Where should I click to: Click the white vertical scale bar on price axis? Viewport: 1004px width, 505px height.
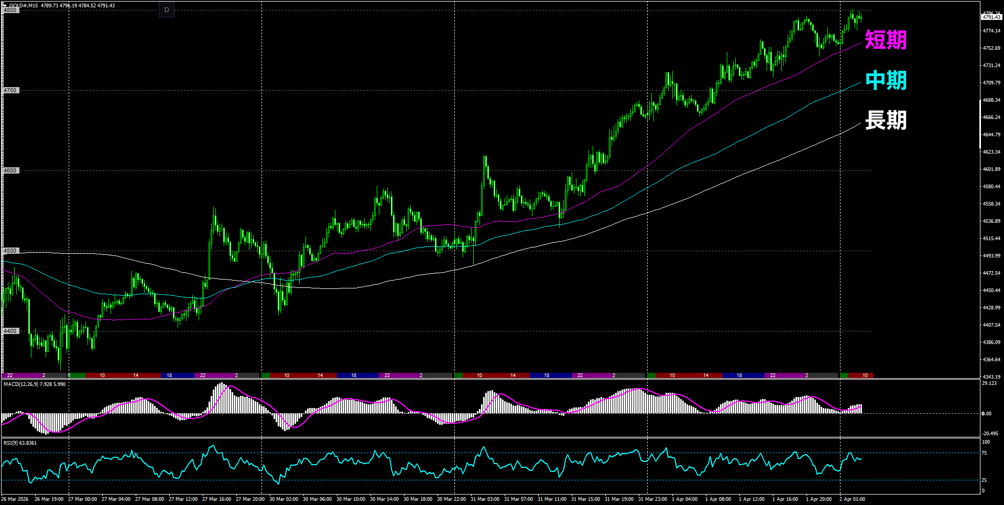(980, 124)
